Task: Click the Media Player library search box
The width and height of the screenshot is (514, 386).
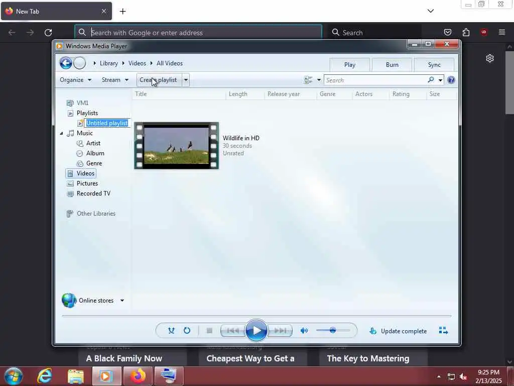Action: tap(375, 80)
